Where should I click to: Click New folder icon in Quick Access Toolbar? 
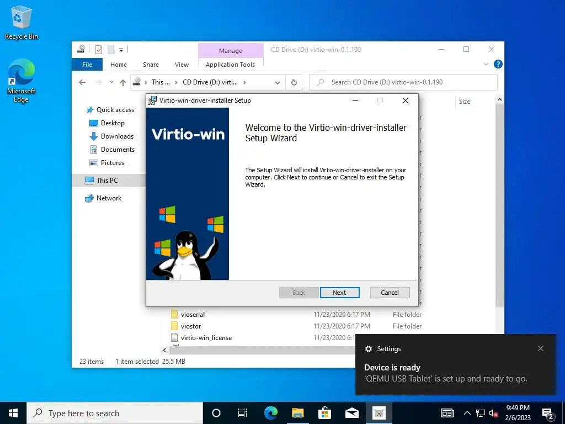[x=111, y=49]
